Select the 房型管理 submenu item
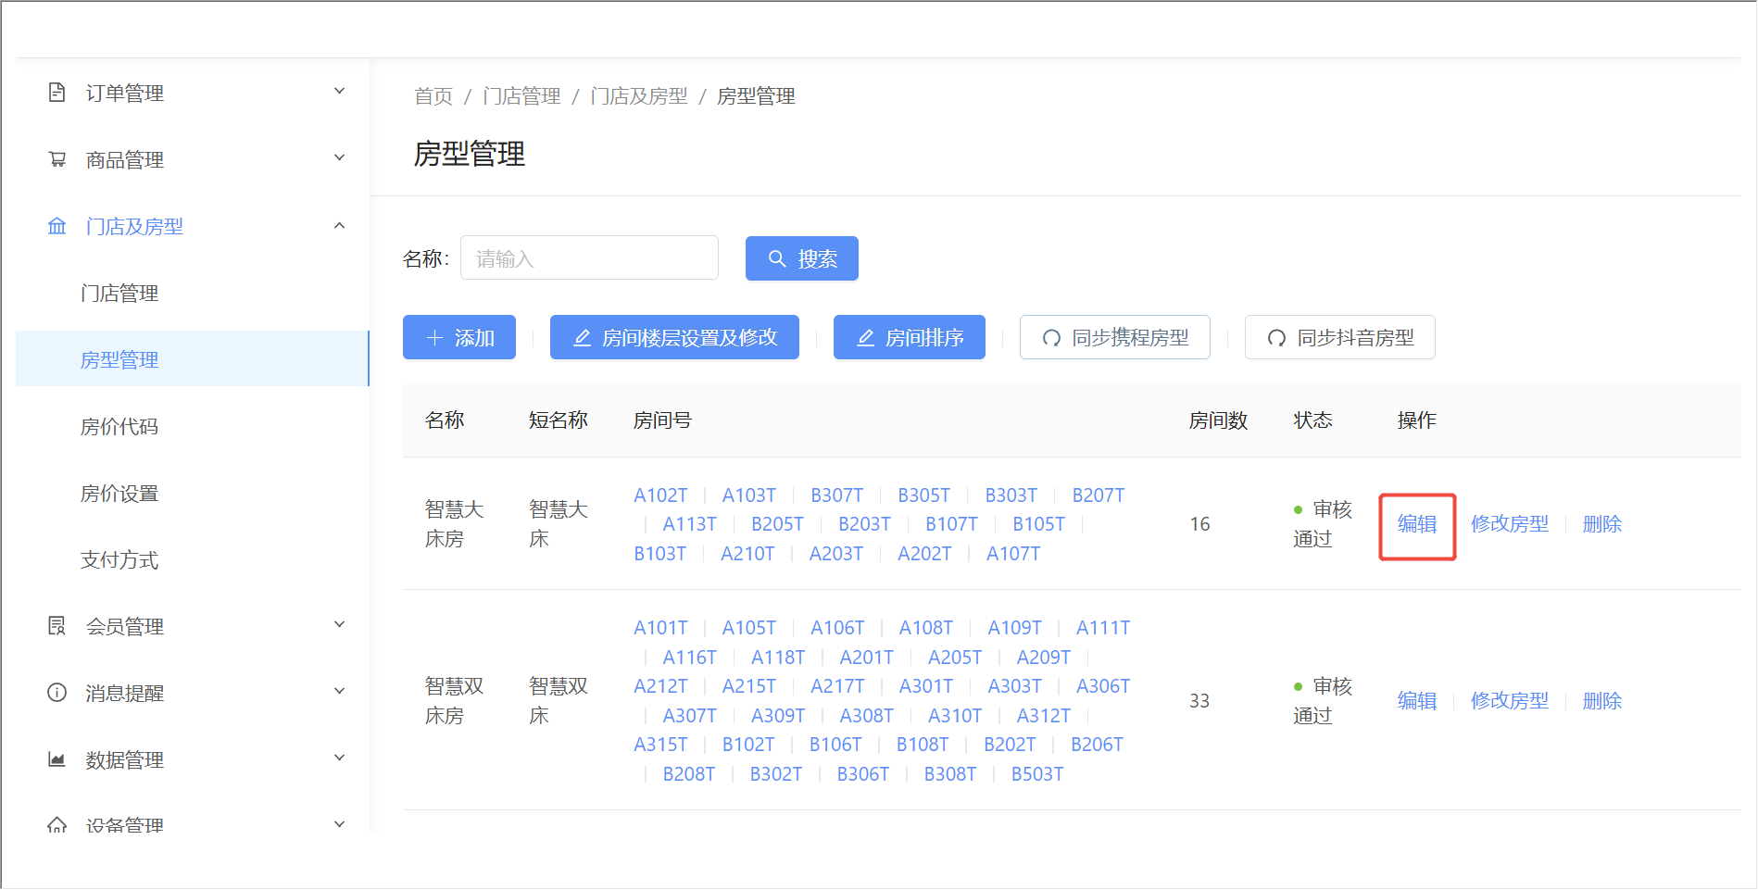 pos(193,359)
